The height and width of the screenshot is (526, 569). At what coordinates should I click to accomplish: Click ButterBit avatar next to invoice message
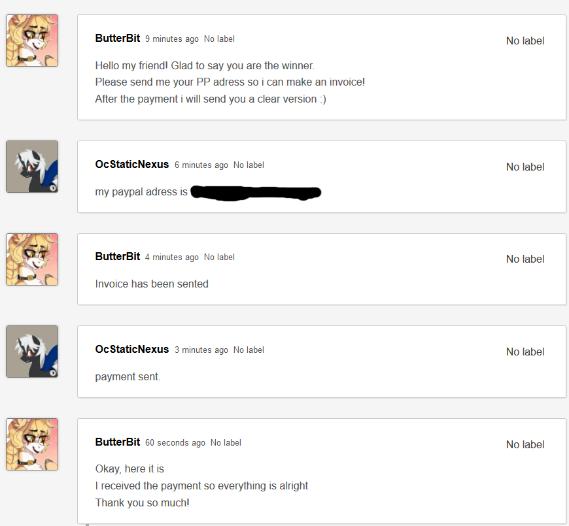coord(32,259)
